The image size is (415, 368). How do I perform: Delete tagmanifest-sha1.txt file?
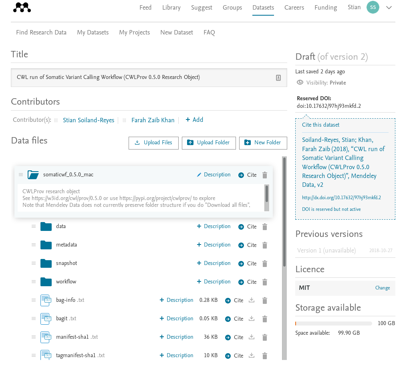pyautogui.click(x=265, y=356)
